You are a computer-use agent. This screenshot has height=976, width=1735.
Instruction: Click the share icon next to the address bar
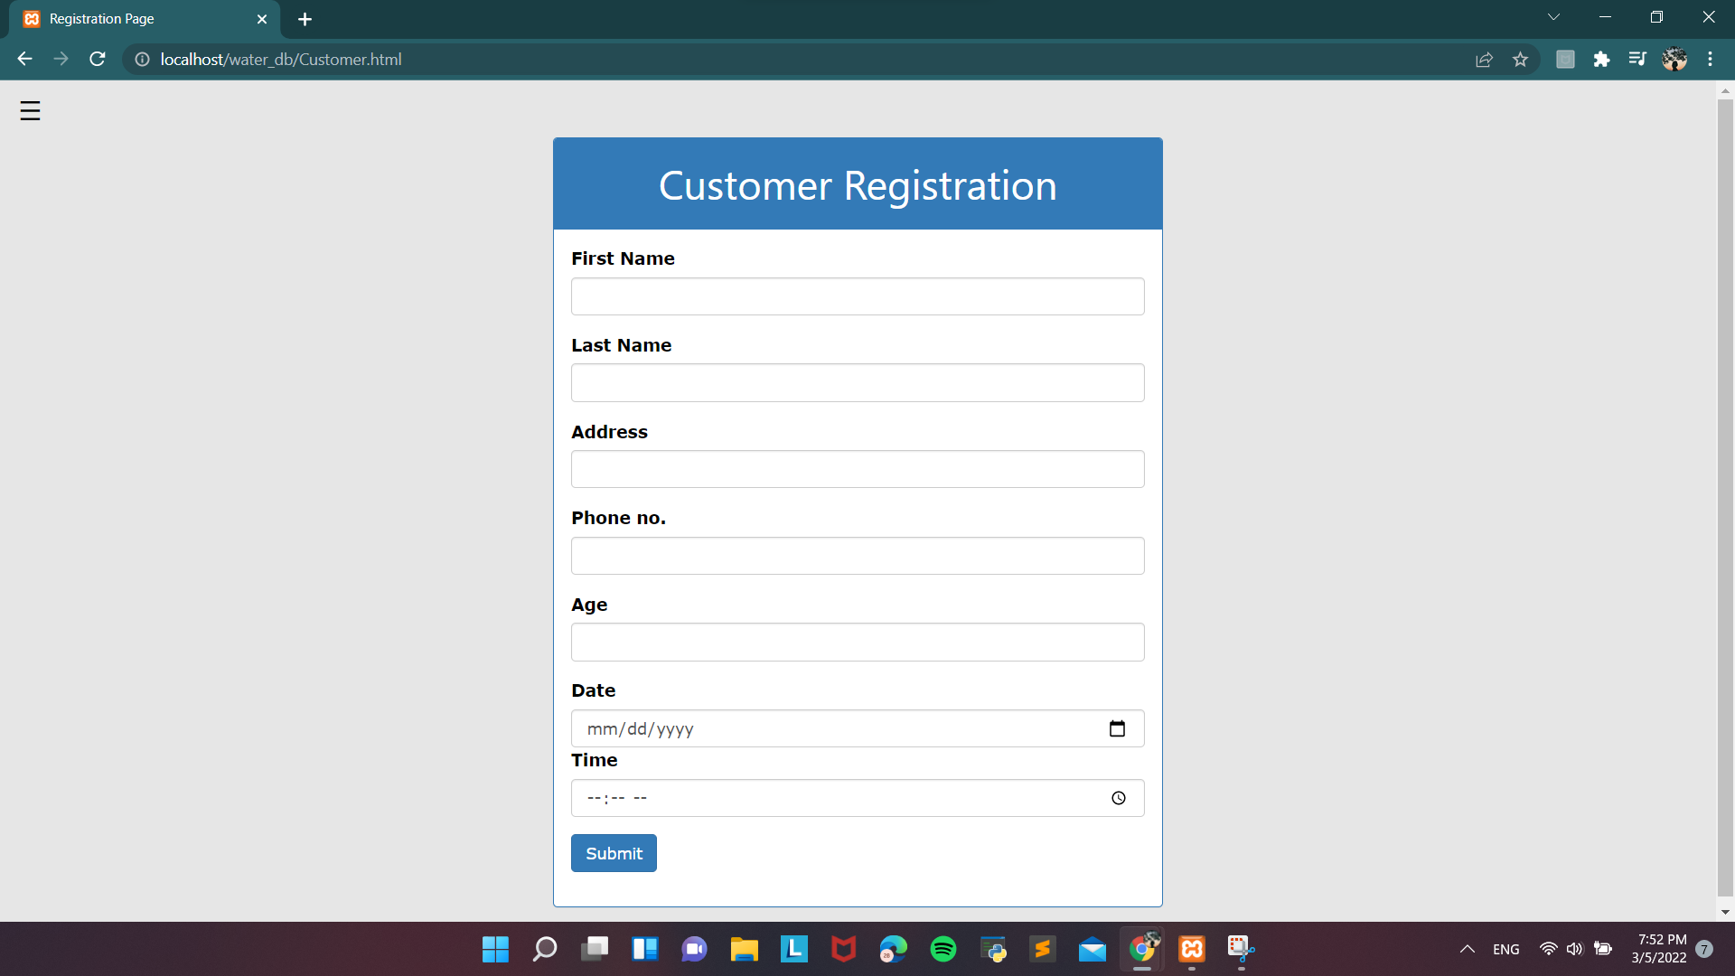click(x=1485, y=59)
